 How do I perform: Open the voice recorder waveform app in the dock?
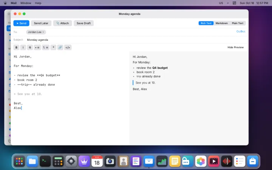tap(227, 161)
